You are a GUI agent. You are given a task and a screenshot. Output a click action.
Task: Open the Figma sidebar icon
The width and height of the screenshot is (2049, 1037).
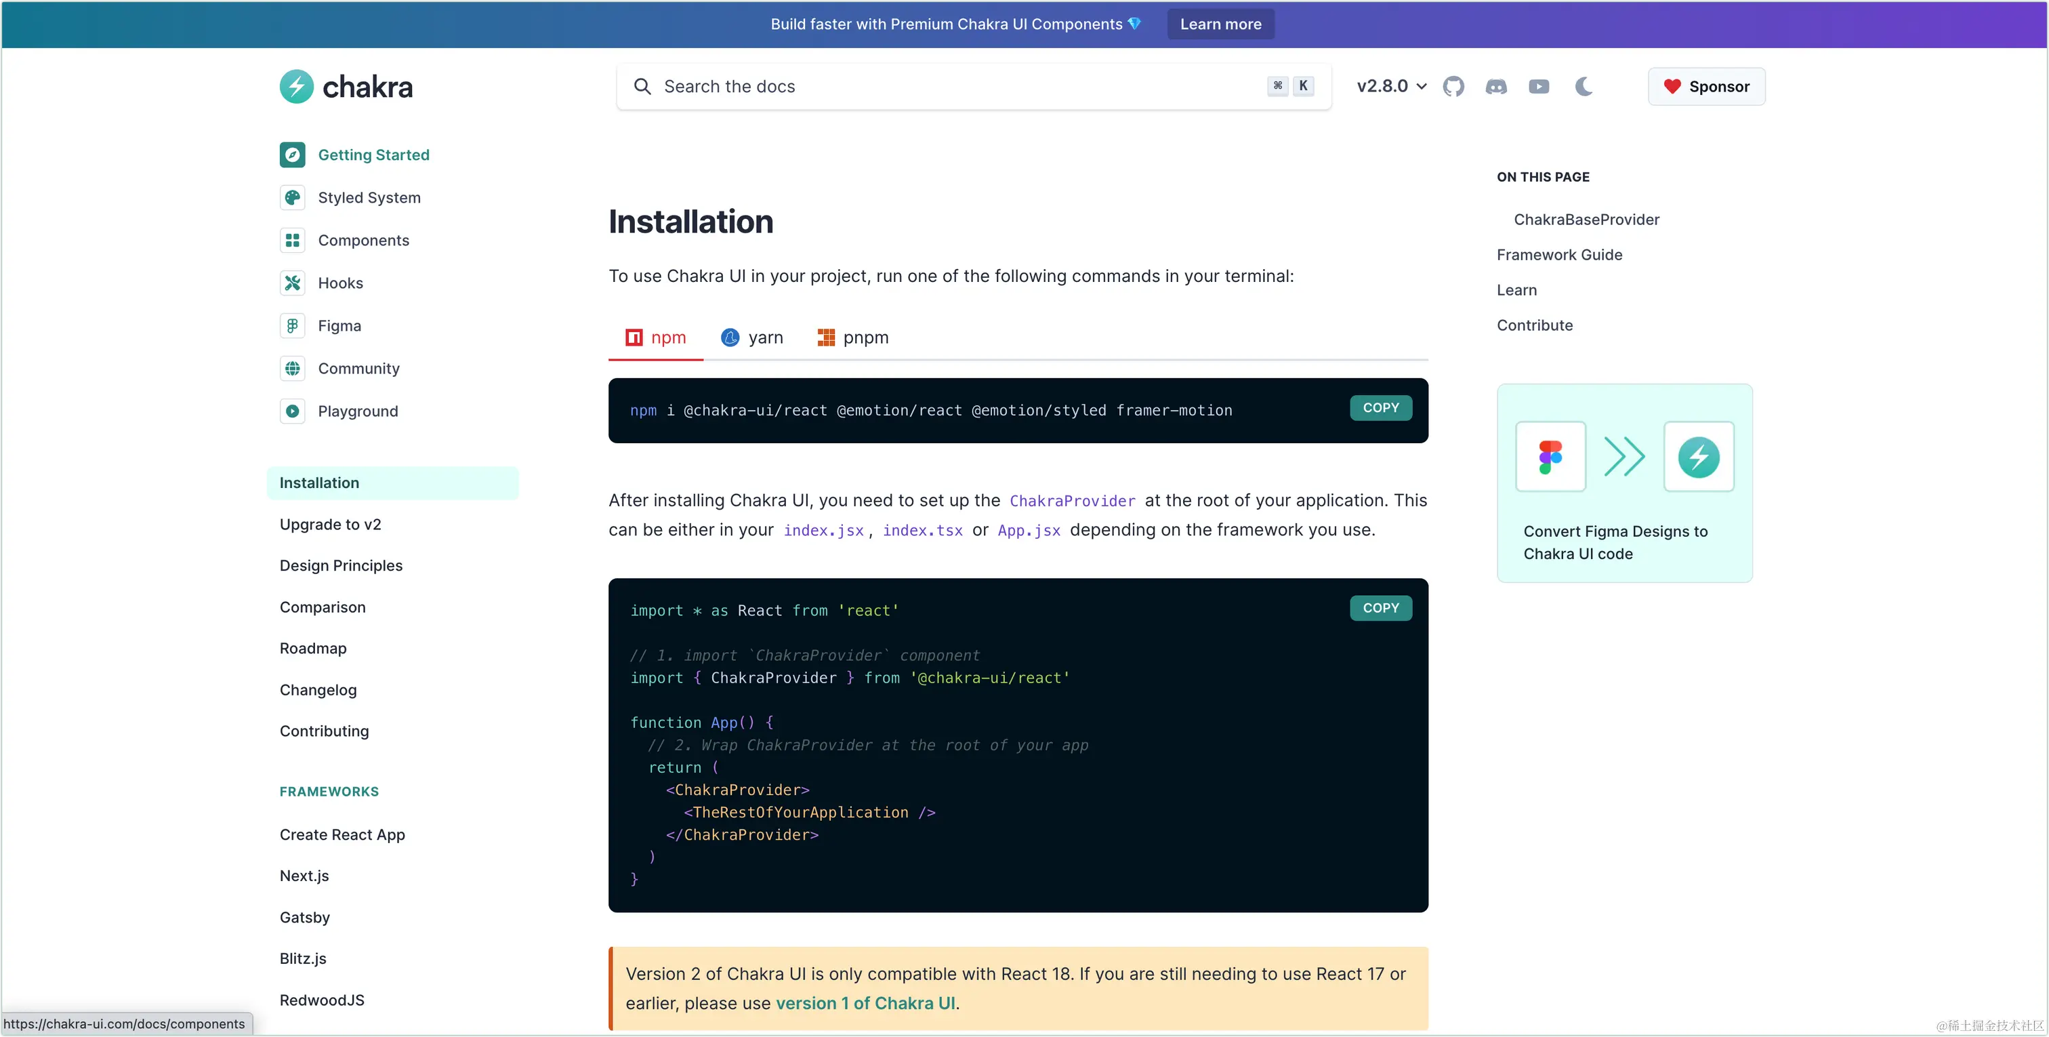[x=293, y=325]
